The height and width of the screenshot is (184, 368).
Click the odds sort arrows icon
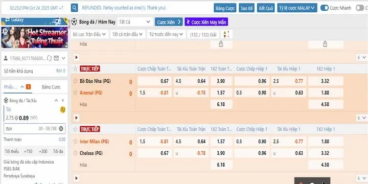[226, 34]
